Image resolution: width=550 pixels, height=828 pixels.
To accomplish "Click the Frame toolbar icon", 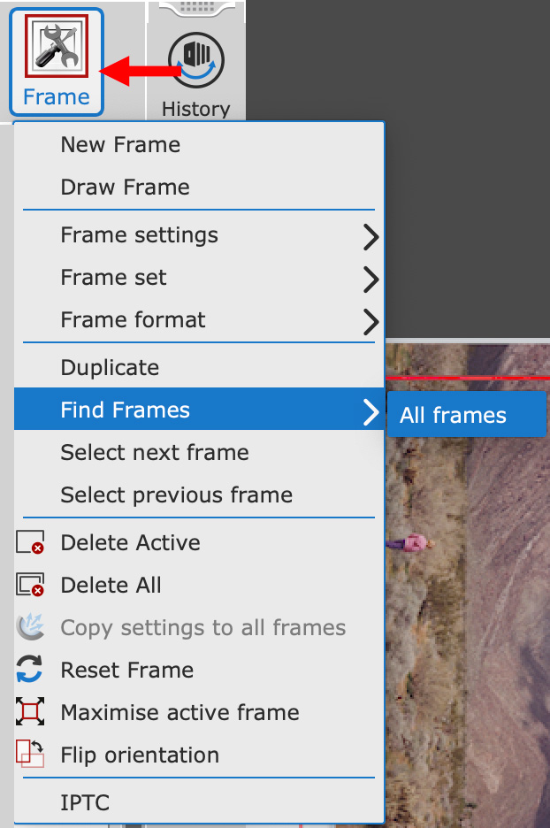I will [57, 62].
